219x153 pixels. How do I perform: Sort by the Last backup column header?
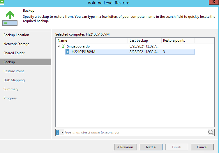[144, 41]
